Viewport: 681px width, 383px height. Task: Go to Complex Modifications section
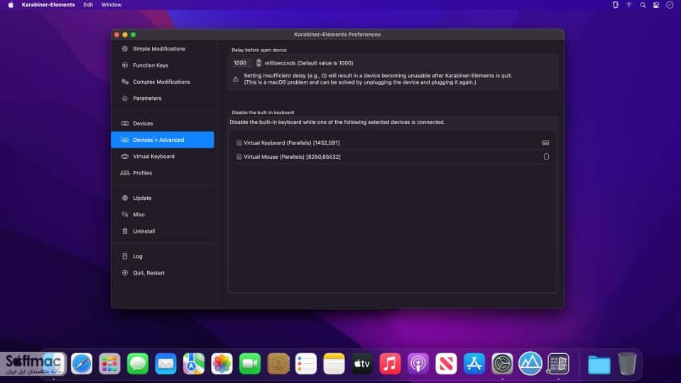click(163, 82)
